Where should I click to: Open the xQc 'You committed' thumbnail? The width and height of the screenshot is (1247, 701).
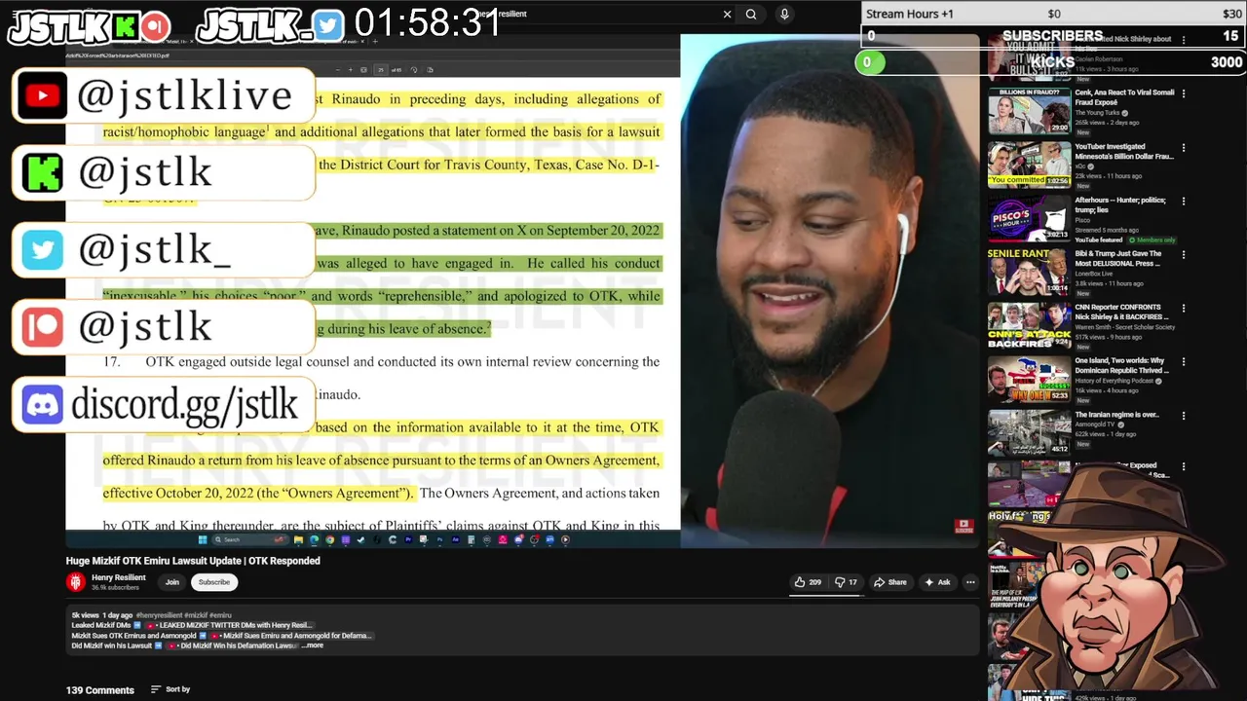pos(1029,164)
